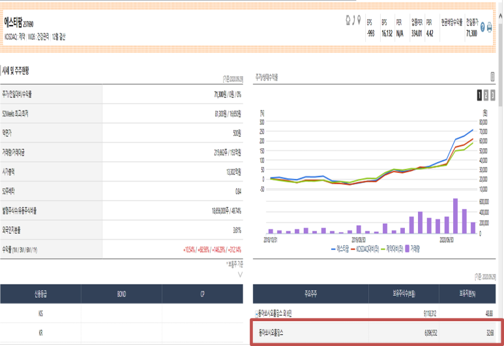This screenshot has height=346, width=504.
Task: Click the 액면가 row label
Action: click(7, 133)
